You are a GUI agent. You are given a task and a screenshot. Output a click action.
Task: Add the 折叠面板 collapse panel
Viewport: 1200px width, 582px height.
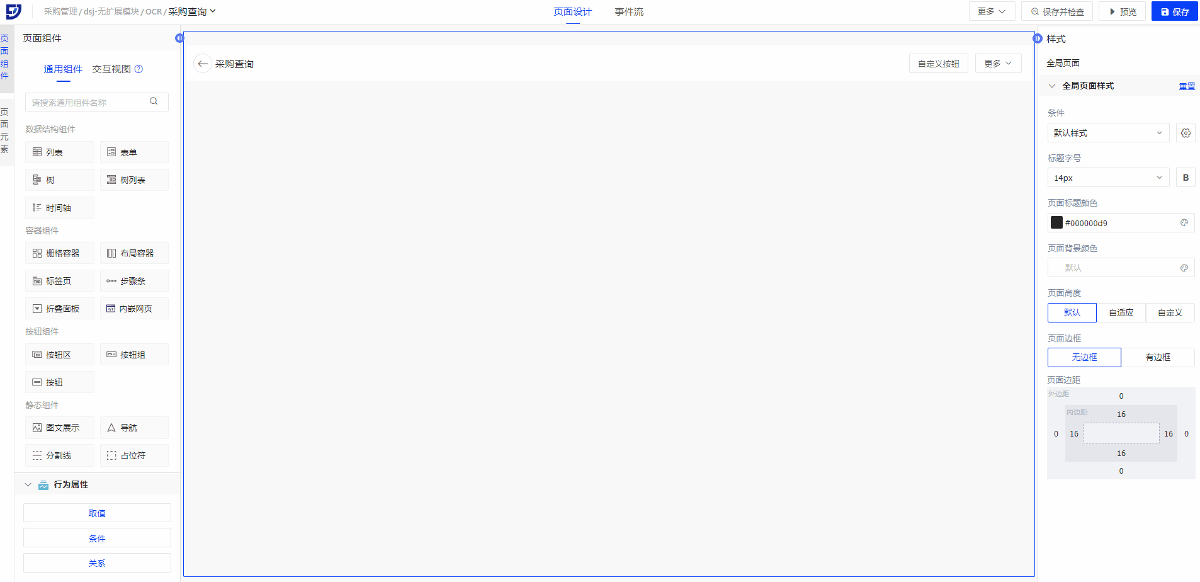[x=60, y=309]
